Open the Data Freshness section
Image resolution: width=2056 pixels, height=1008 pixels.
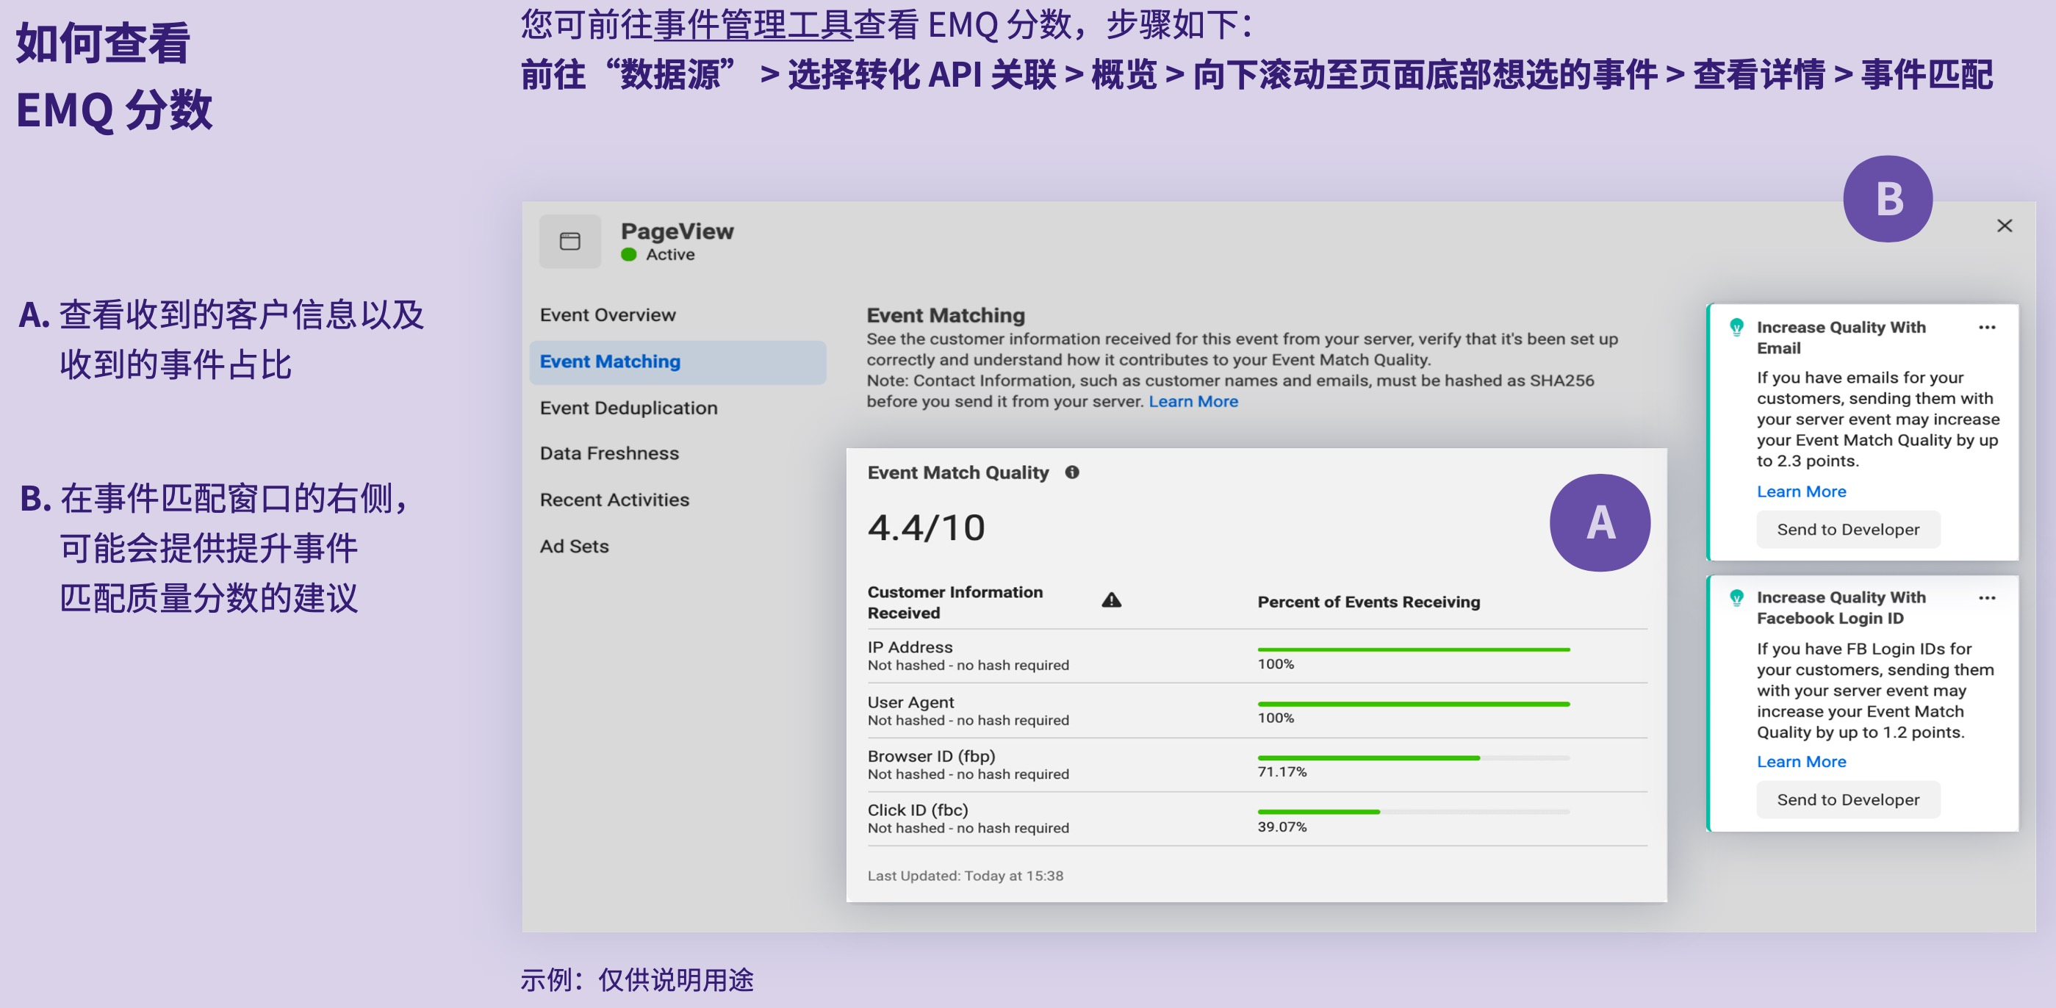coord(609,453)
